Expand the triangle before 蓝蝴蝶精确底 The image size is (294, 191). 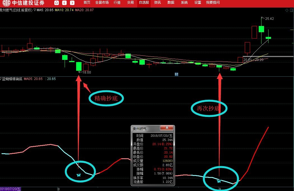1,79
